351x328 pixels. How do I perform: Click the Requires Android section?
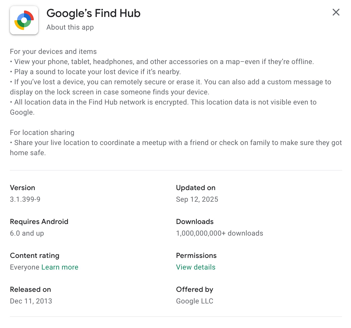click(x=39, y=221)
